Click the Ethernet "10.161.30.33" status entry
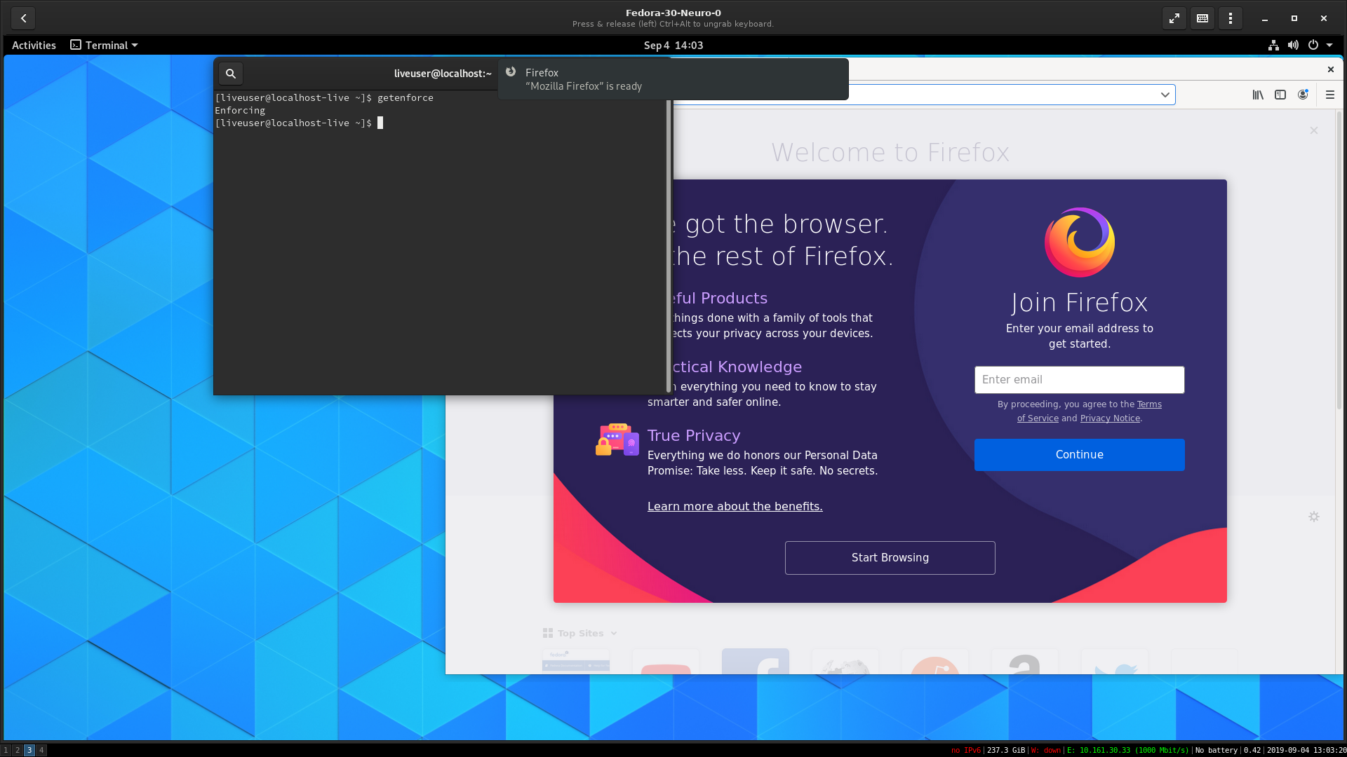 tap(1128, 751)
